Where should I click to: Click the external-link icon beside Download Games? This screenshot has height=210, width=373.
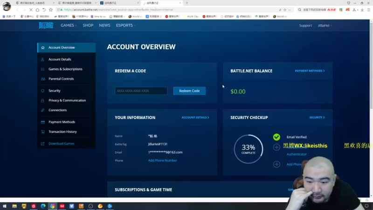click(42, 144)
